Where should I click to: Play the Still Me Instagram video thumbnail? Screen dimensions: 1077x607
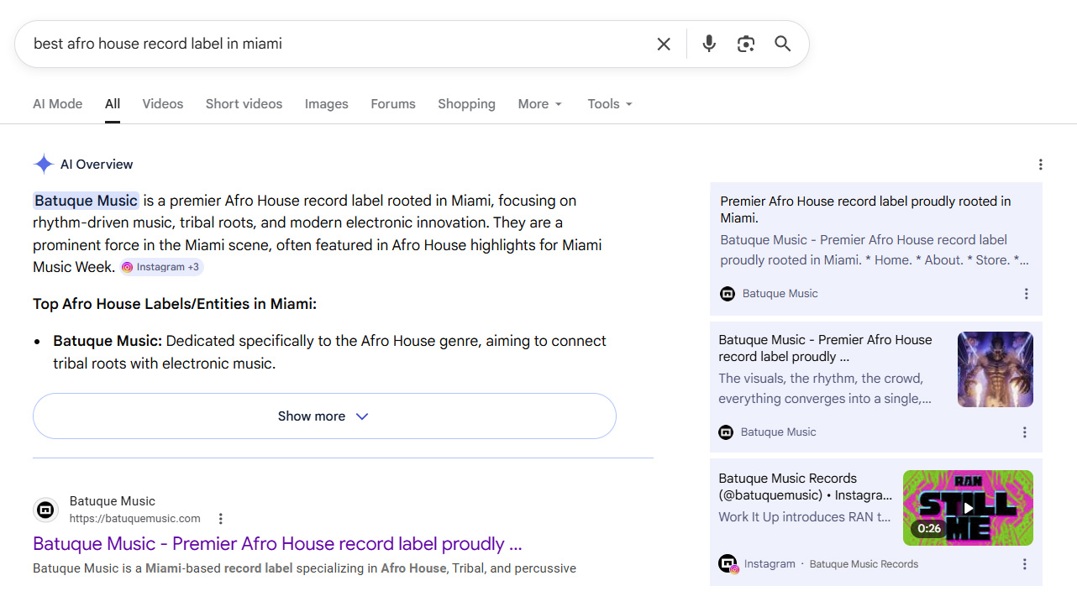968,508
